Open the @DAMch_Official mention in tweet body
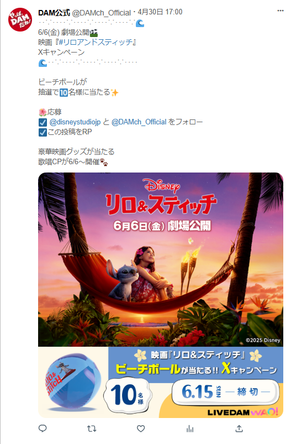This screenshot has height=444, width=291. (139, 122)
